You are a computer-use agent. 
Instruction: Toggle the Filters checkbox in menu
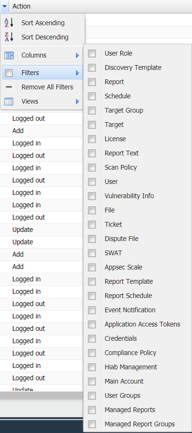pyautogui.click(x=9, y=73)
